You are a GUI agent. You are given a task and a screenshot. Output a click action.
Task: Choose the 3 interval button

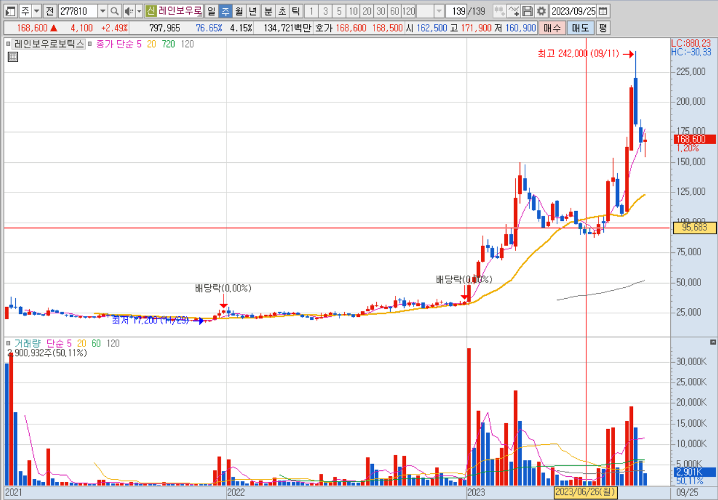point(325,10)
